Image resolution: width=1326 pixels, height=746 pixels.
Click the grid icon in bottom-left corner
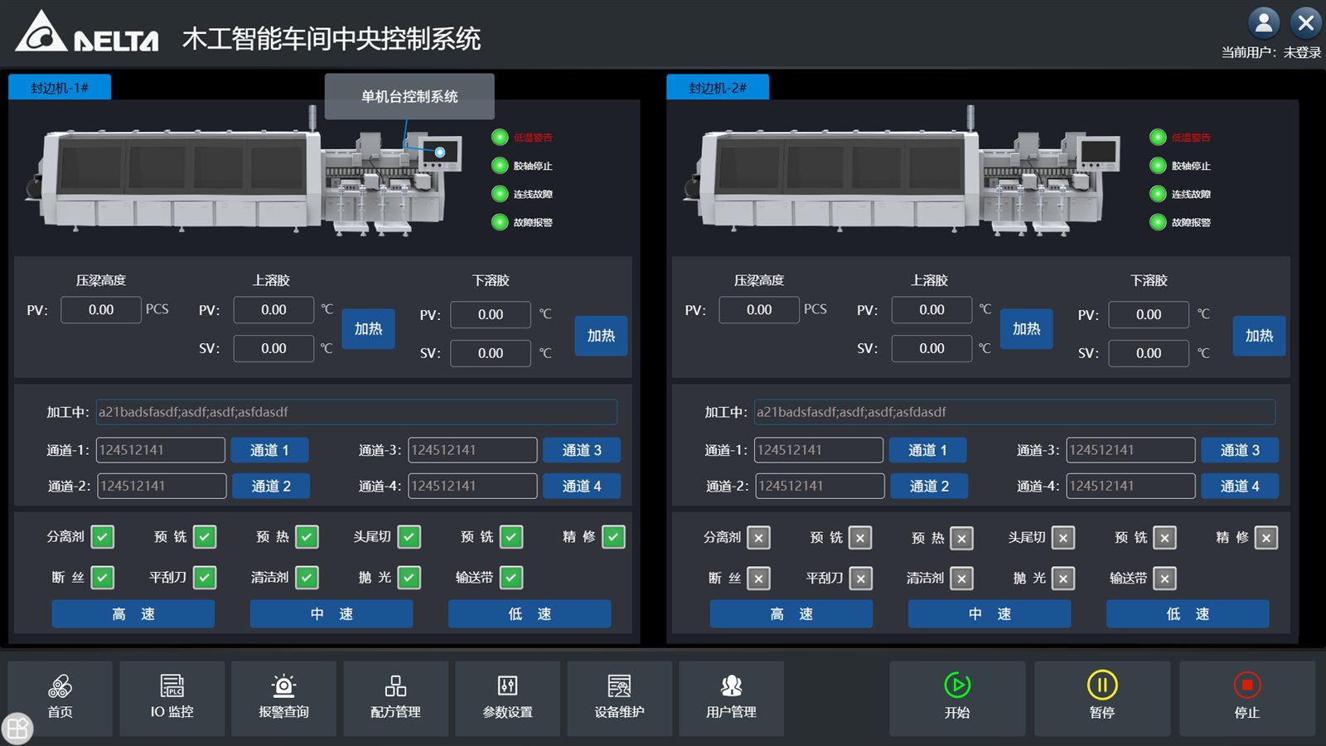pos(17,729)
